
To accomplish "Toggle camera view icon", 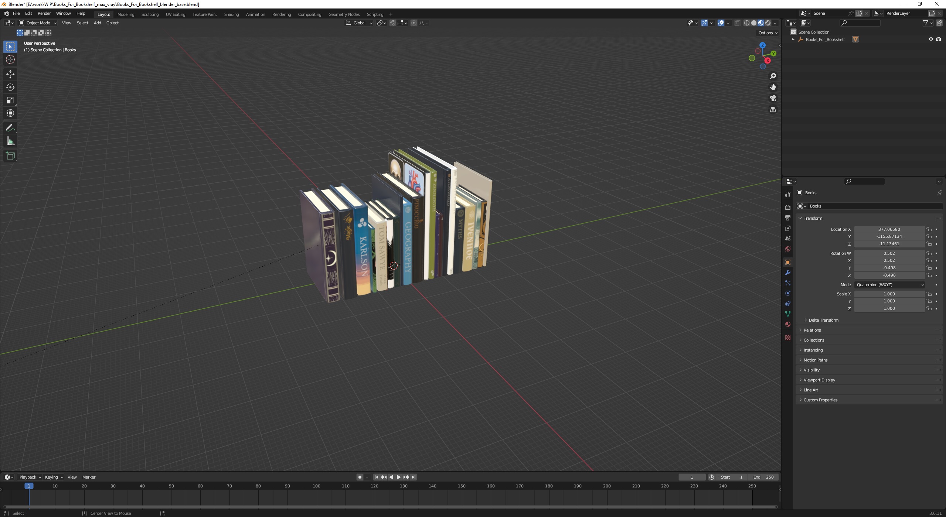I will click(x=773, y=98).
